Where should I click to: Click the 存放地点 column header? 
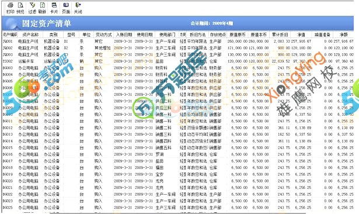(x=218, y=34)
